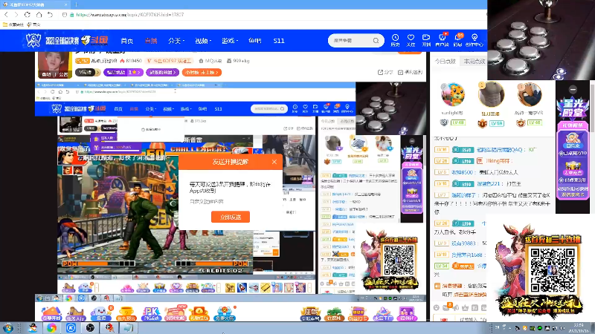Click the undo-close-tab arrow icon
The image size is (595, 334).
(x=50, y=14)
